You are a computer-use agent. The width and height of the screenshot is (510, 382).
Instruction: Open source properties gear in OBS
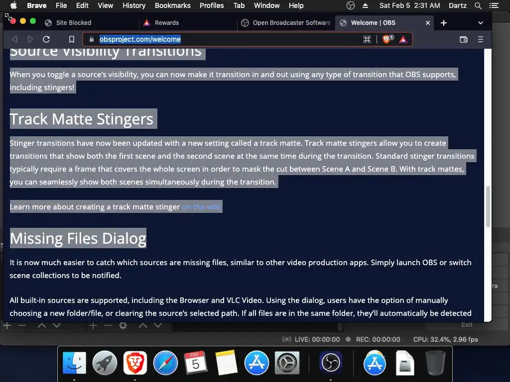point(123,325)
